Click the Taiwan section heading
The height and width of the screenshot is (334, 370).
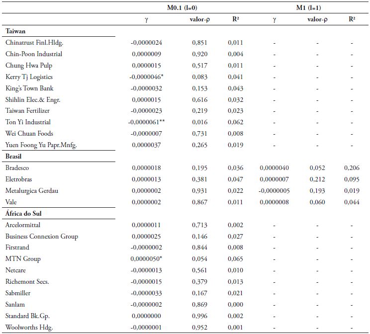[x=16, y=31]
